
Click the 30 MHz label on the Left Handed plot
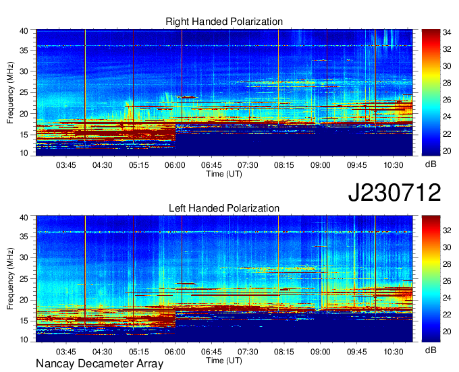[24, 257]
